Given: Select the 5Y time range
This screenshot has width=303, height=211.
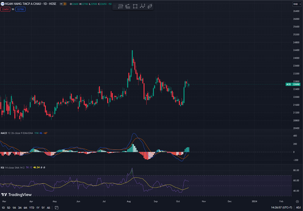Looking at the screenshot, I should (43, 208).
